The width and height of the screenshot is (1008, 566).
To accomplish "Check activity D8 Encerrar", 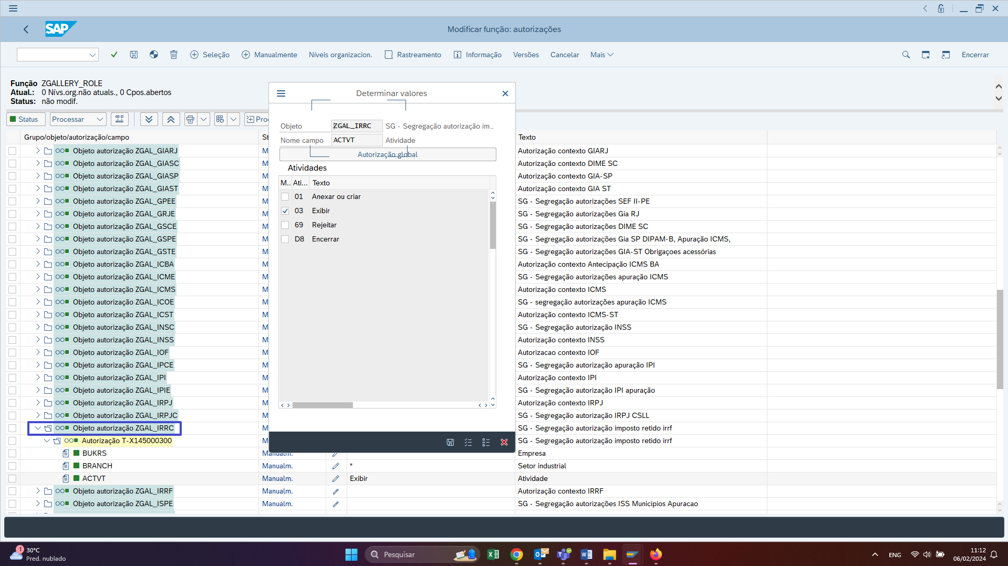I will (285, 239).
